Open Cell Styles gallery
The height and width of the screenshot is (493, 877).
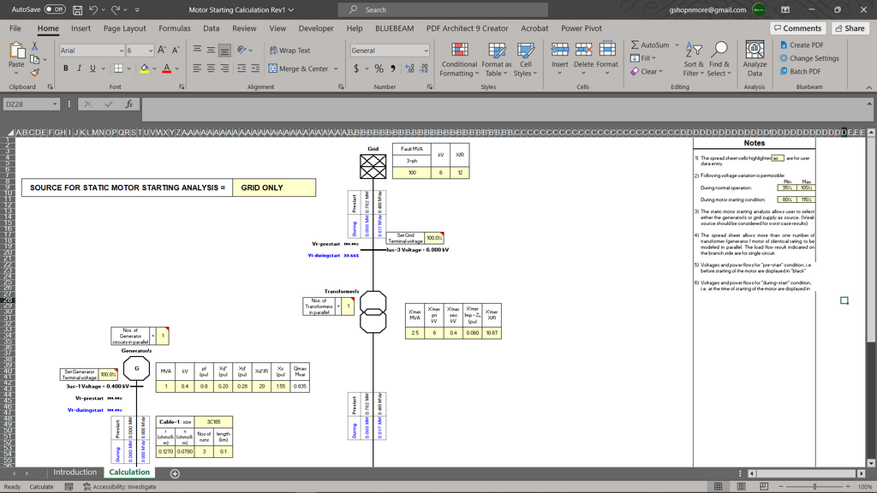(x=525, y=59)
